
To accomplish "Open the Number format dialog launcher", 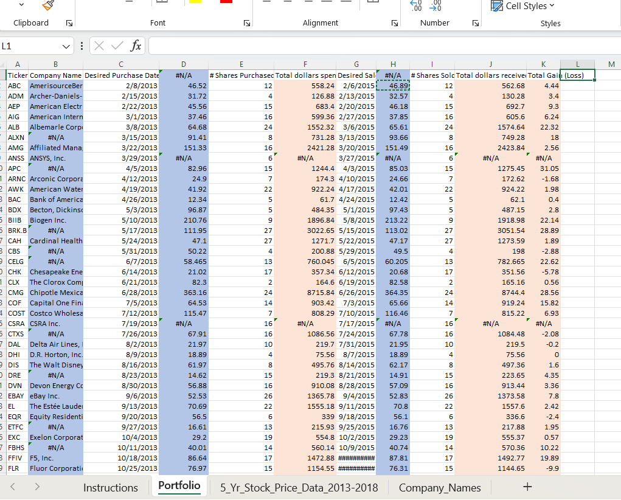I will click(475, 23).
